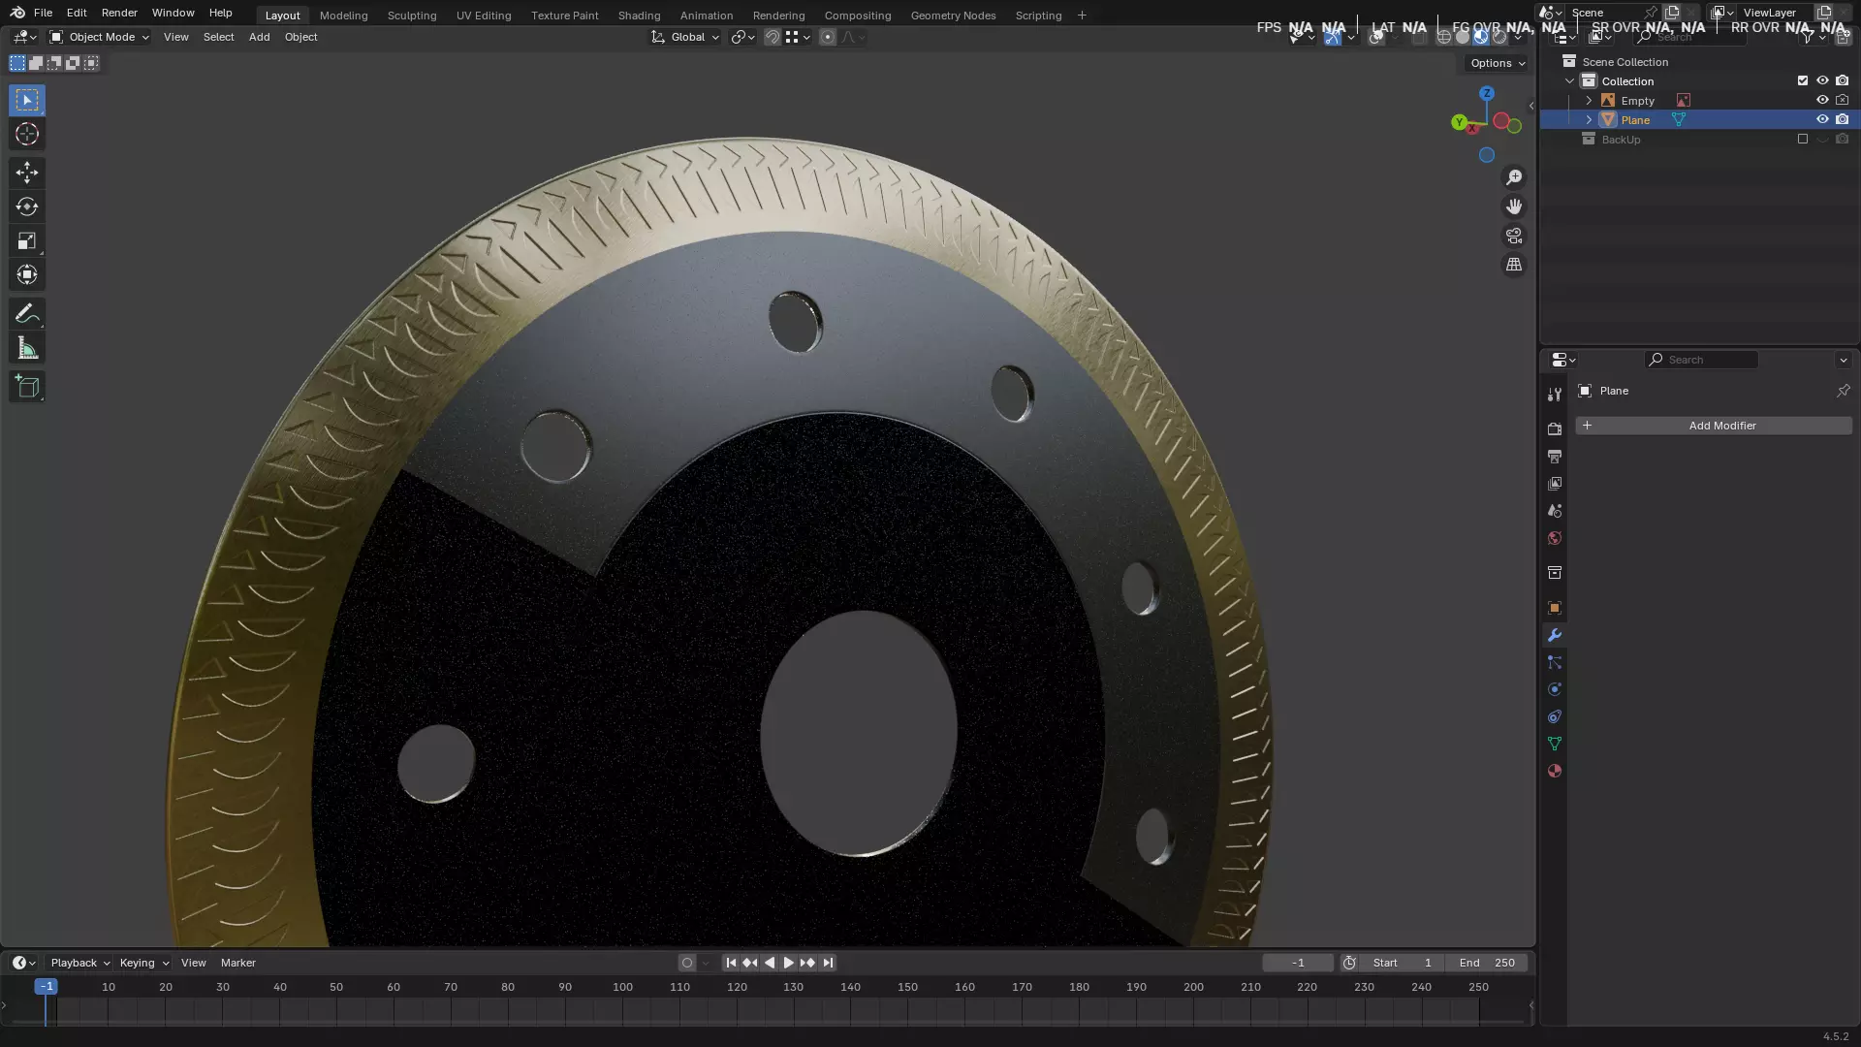Open the Global orientation dropdown
The image size is (1861, 1047).
coord(685,37)
